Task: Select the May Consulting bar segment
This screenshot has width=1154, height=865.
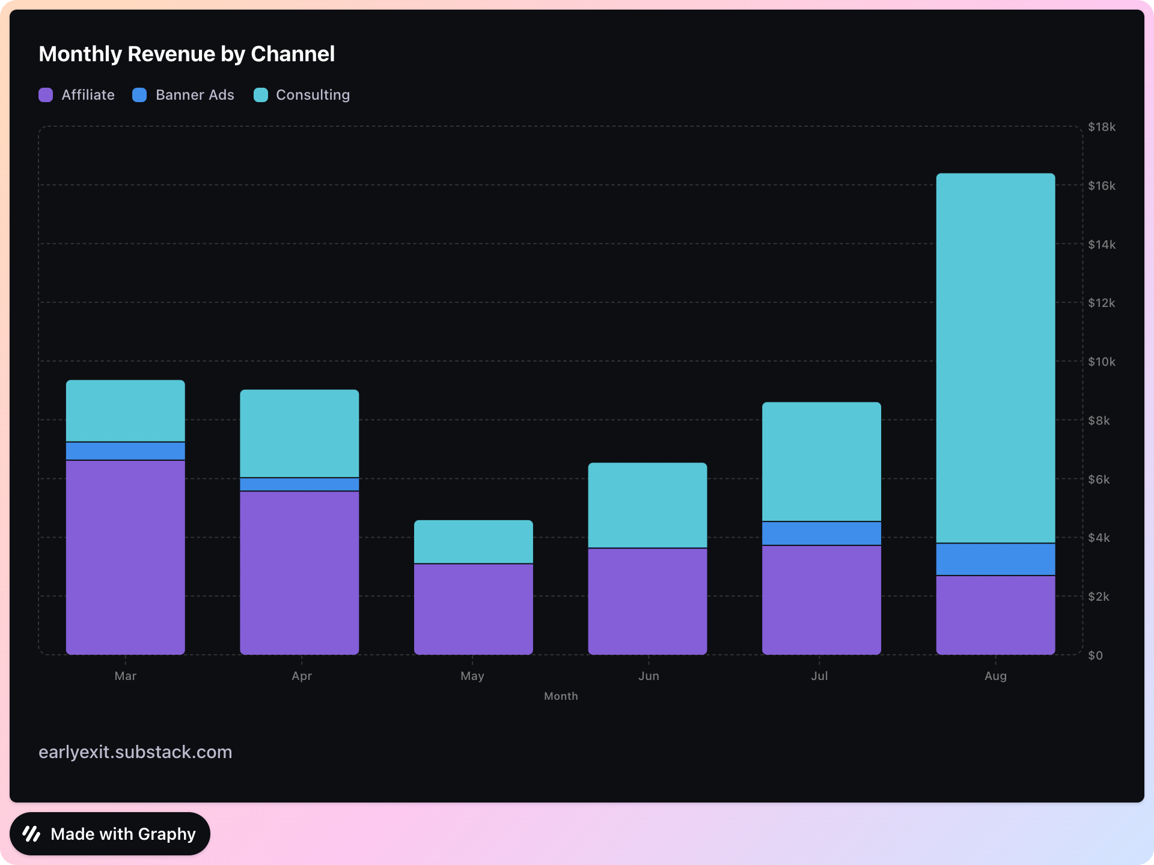Action: click(473, 542)
